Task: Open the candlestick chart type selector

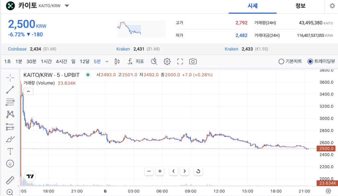Action: click(117, 62)
